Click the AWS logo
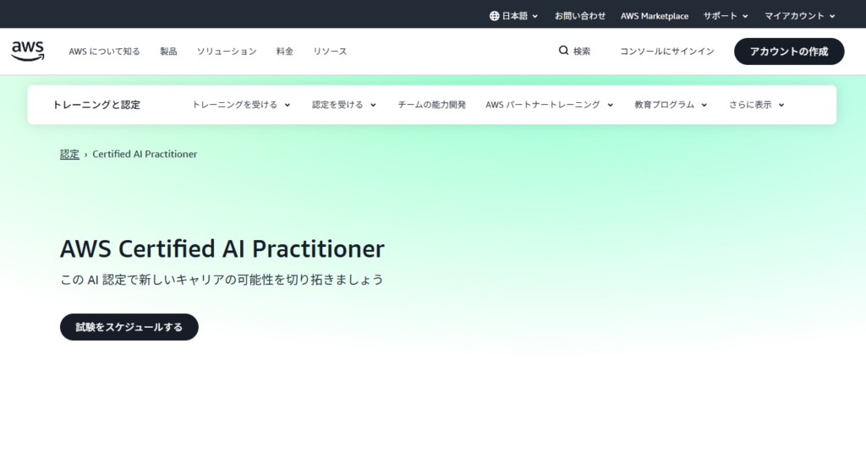 coord(28,51)
